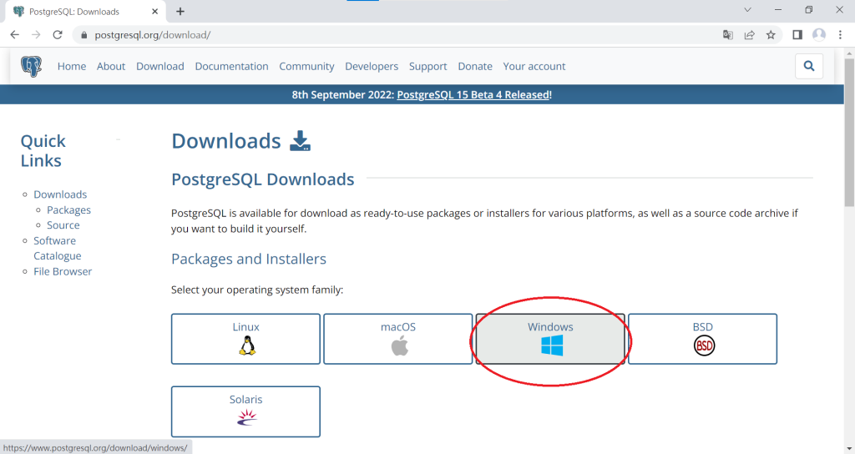Bookmark this page with star icon

[771, 35]
